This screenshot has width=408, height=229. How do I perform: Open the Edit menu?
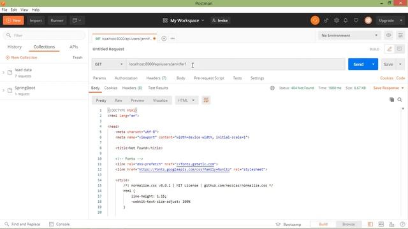tap(13, 10)
